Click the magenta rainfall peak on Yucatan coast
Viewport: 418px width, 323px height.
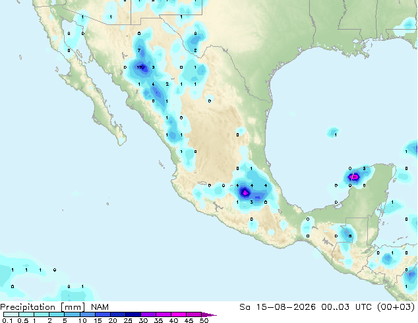pyautogui.click(x=354, y=177)
